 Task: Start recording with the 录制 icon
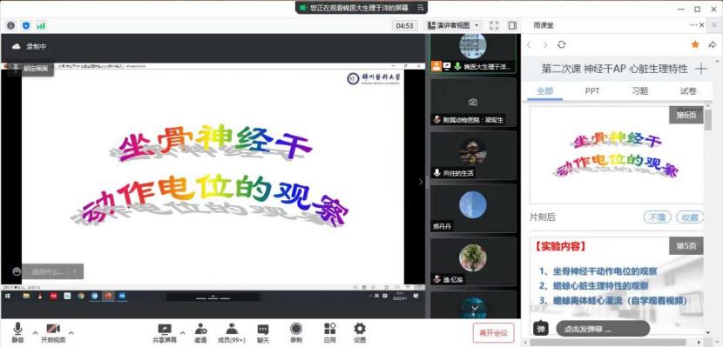[x=296, y=329]
